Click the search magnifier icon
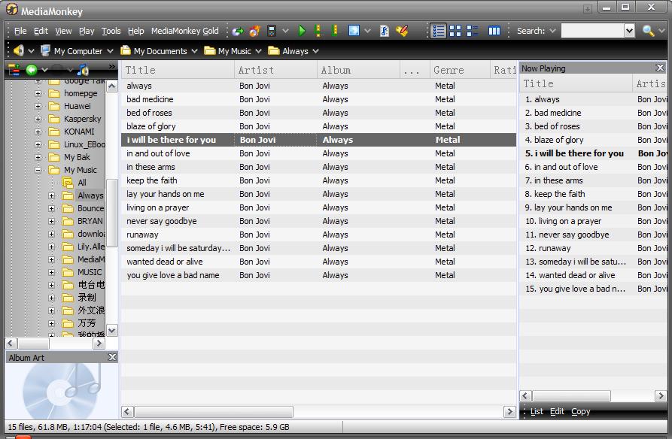Viewport: 672px width, 439px height. (x=648, y=31)
